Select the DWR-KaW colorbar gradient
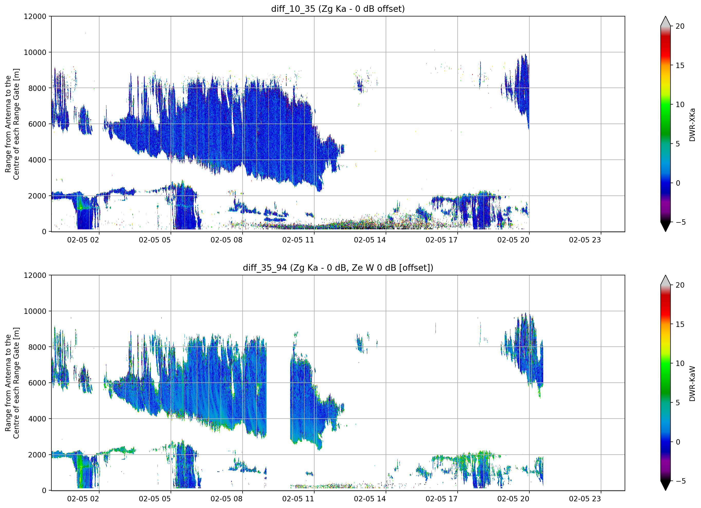The height and width of the screenshot is (508, 701). pyautogui.click(x=666, y=383)
